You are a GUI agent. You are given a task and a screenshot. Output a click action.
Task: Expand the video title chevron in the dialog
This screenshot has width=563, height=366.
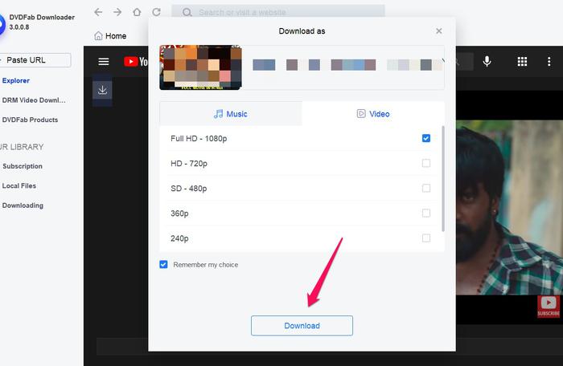(x=442, y=63)
